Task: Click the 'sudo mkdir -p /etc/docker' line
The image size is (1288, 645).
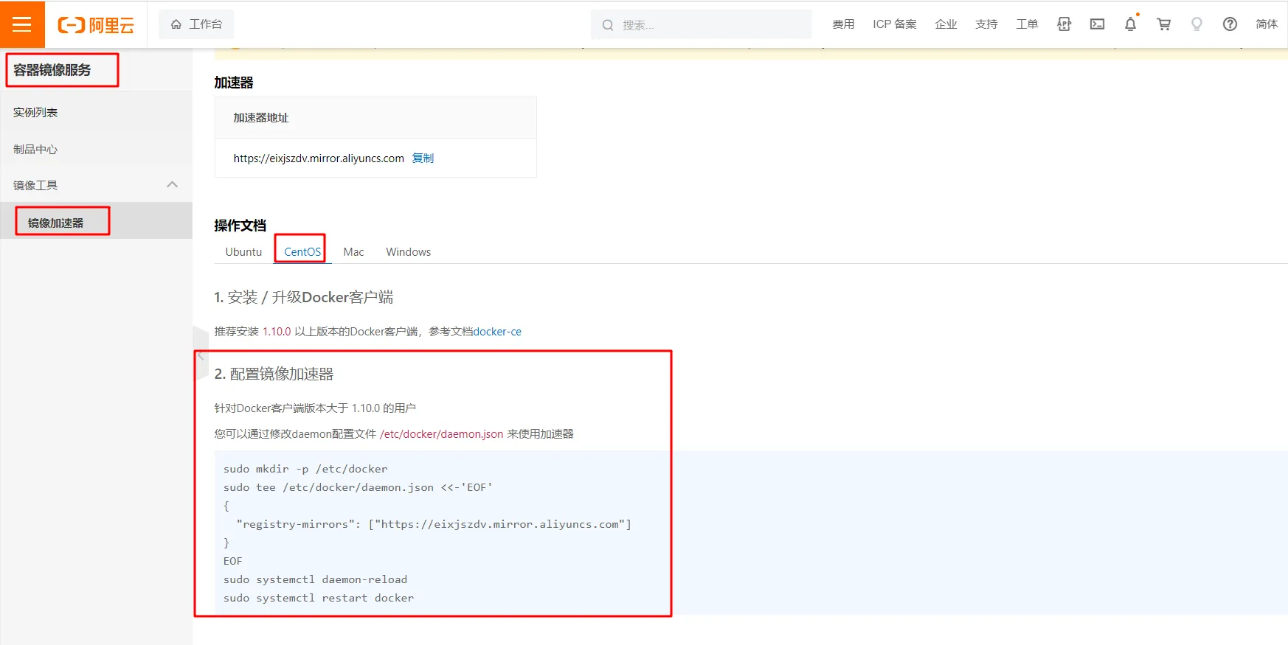Action: click(x=305, y=469)
